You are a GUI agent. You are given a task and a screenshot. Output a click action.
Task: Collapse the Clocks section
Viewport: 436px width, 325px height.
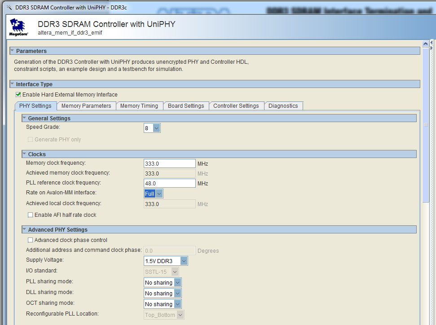pyautogui.click(x=24, y=154)
